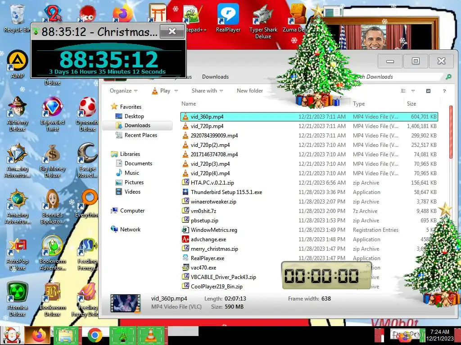Select merry_christmas.zip file
This screenshot has width=461, height=345.
click(x=309, y=249)
